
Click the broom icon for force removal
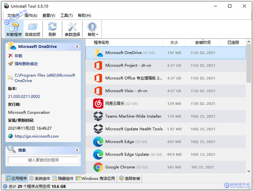tap(10, 64)
